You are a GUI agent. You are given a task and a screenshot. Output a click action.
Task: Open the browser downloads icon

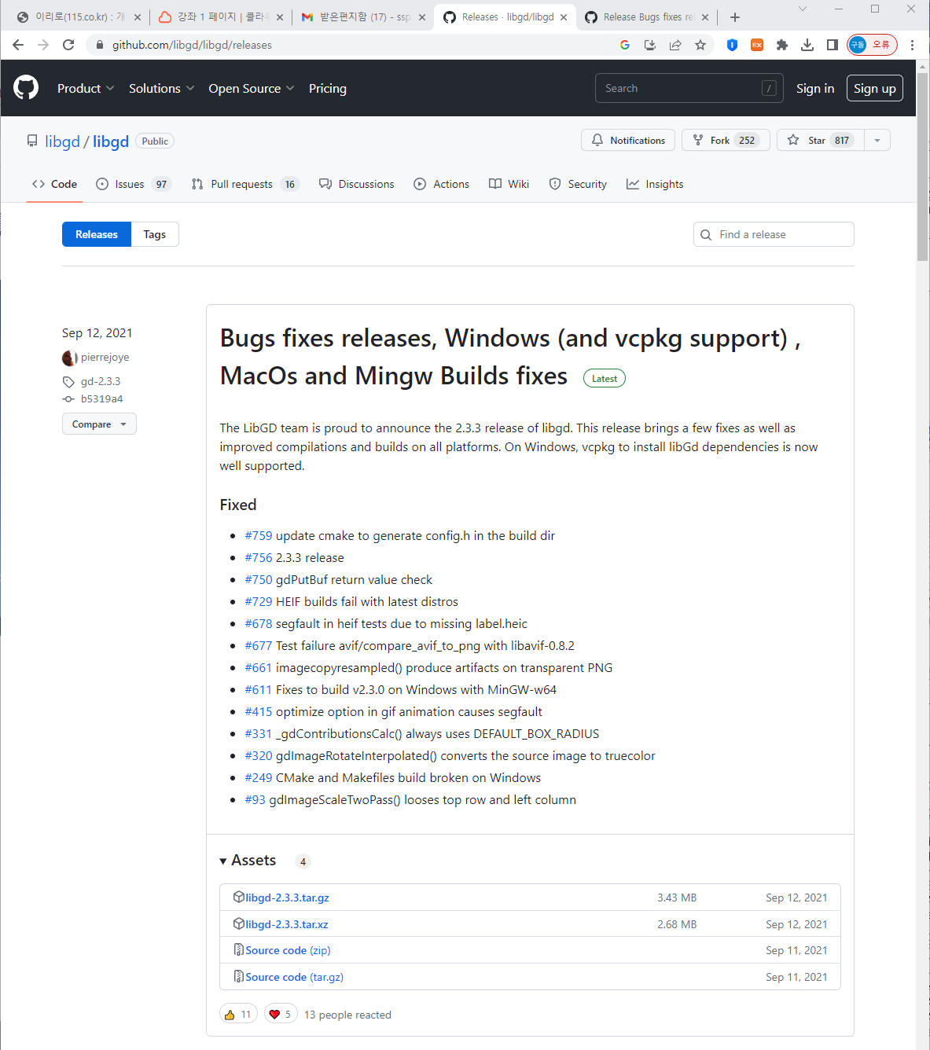point(807,45)
